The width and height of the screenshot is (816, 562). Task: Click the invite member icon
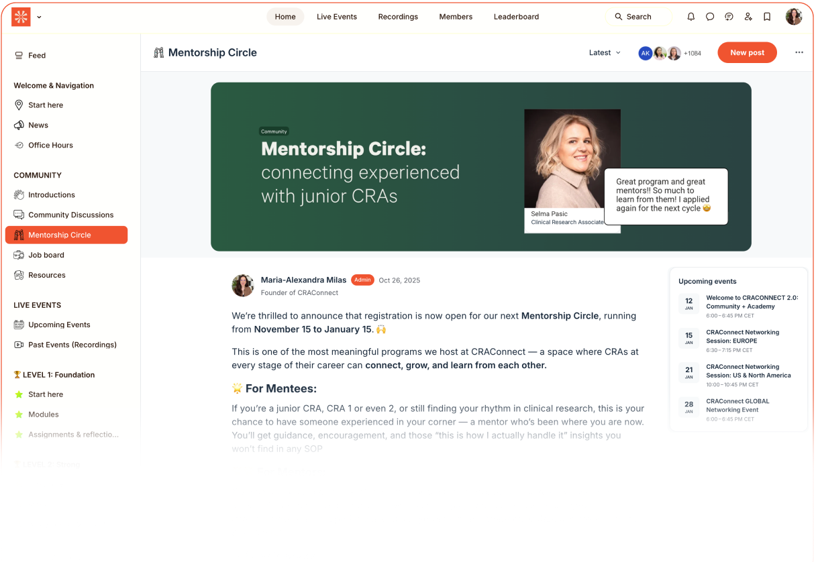tap(748, 17)
